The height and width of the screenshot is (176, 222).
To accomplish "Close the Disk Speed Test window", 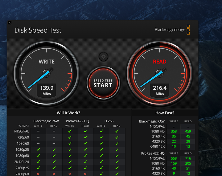I will click(x=10, y=23).
